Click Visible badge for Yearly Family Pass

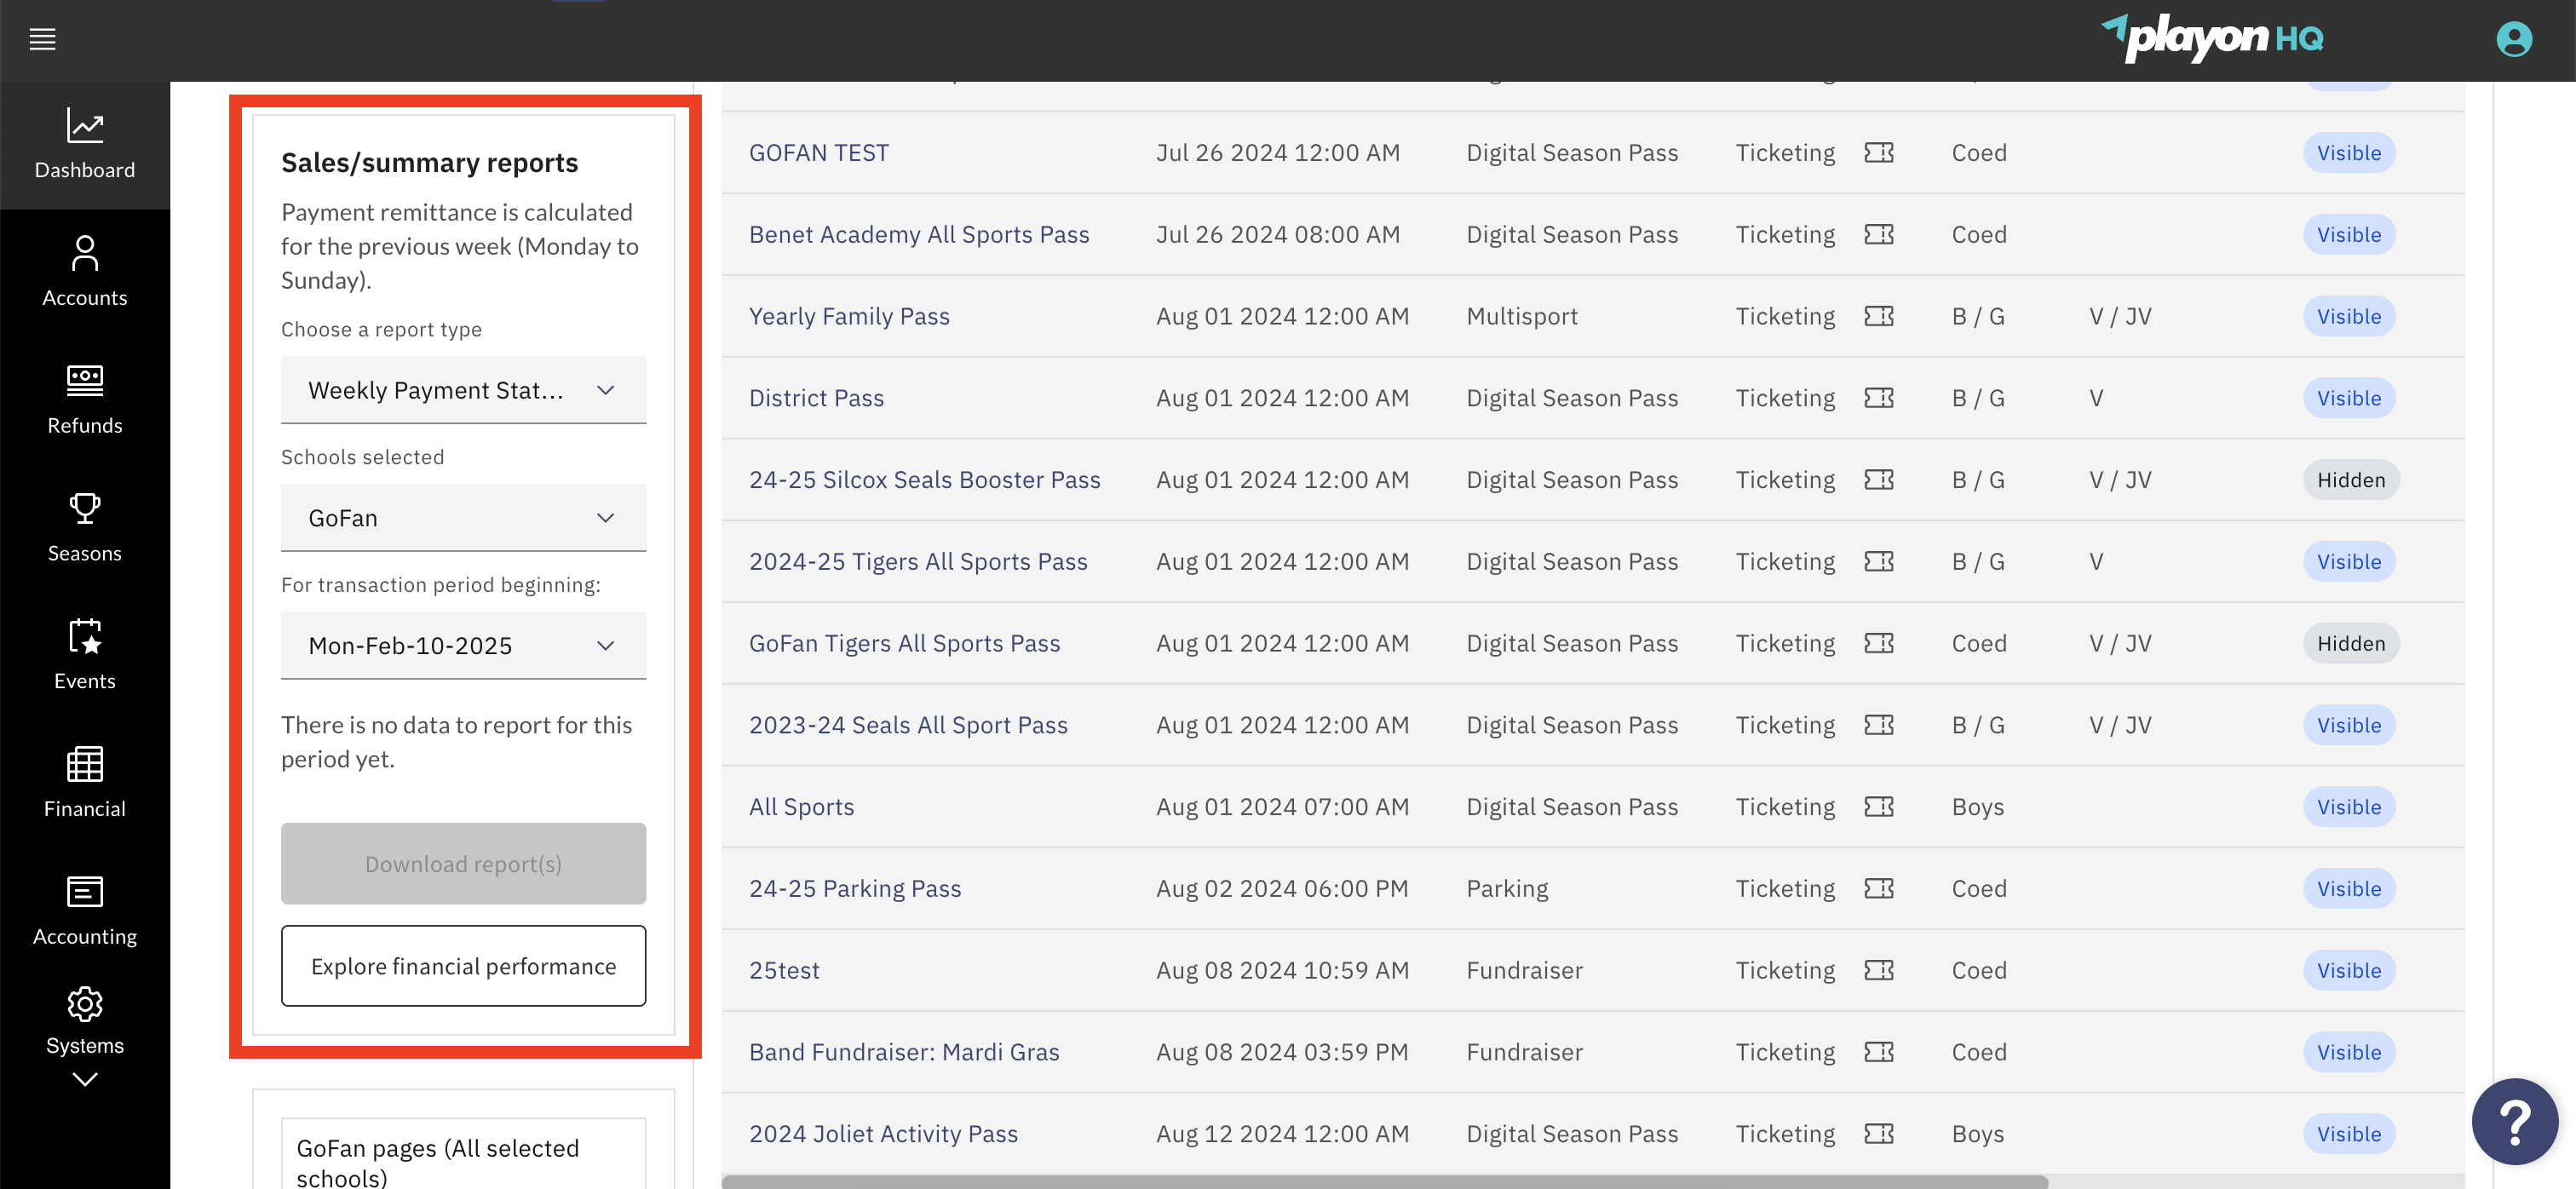2349,317
